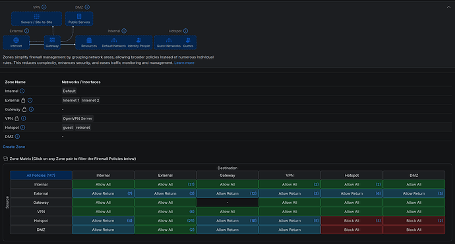Screen dimensions: 455x244
Task: Click the Identity People icon
Action: click(x=138, y=40)
